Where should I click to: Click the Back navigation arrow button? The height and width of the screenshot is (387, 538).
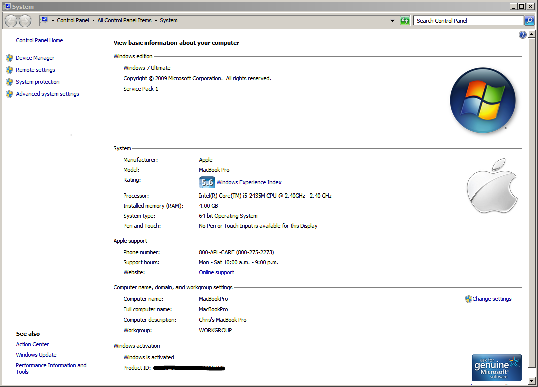(x=11, y=21)
